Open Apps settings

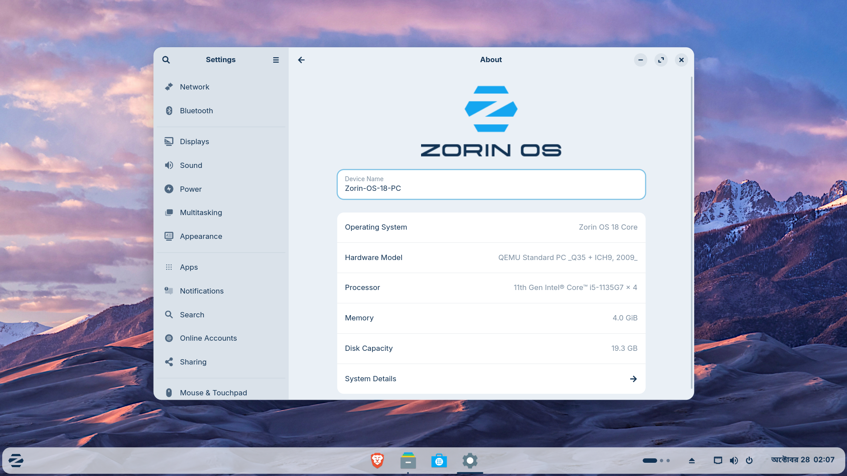[x=221, y=267]
